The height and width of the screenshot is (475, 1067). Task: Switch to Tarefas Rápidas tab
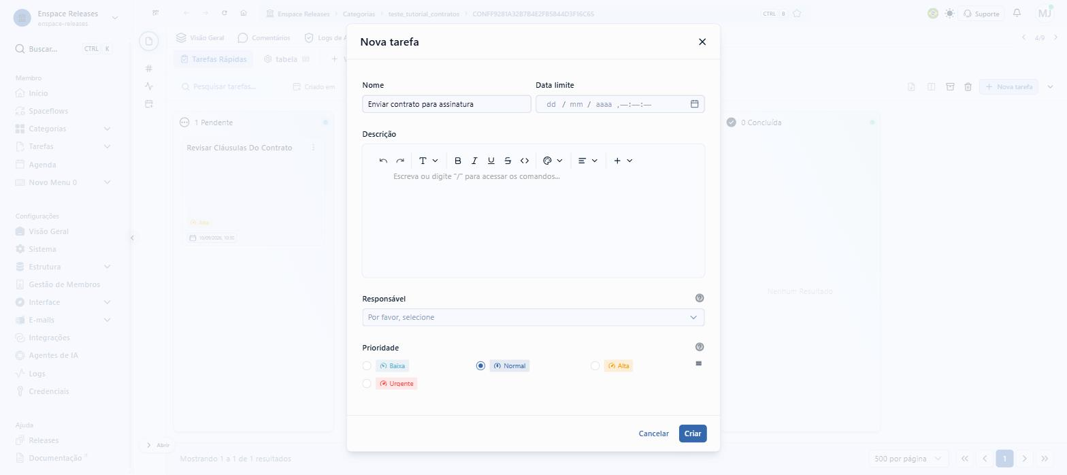click(214, 59)
